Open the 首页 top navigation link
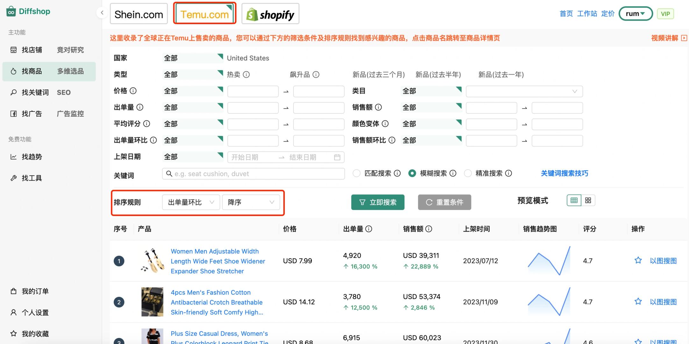The width and height of the screenshot is (689, 344). pyautogui.click(x=566, y=14)
